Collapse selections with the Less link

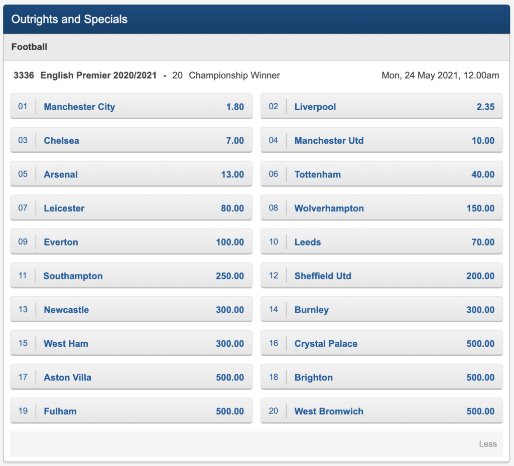point(487,444)
